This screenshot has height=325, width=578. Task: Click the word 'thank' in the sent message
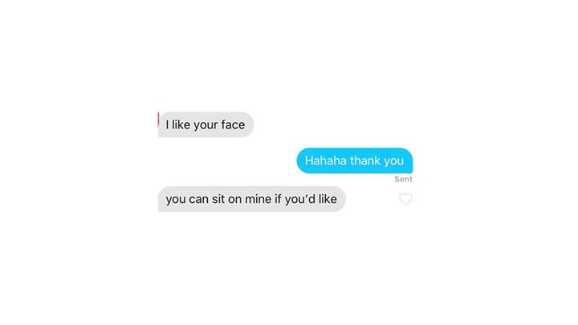point(365,160)
